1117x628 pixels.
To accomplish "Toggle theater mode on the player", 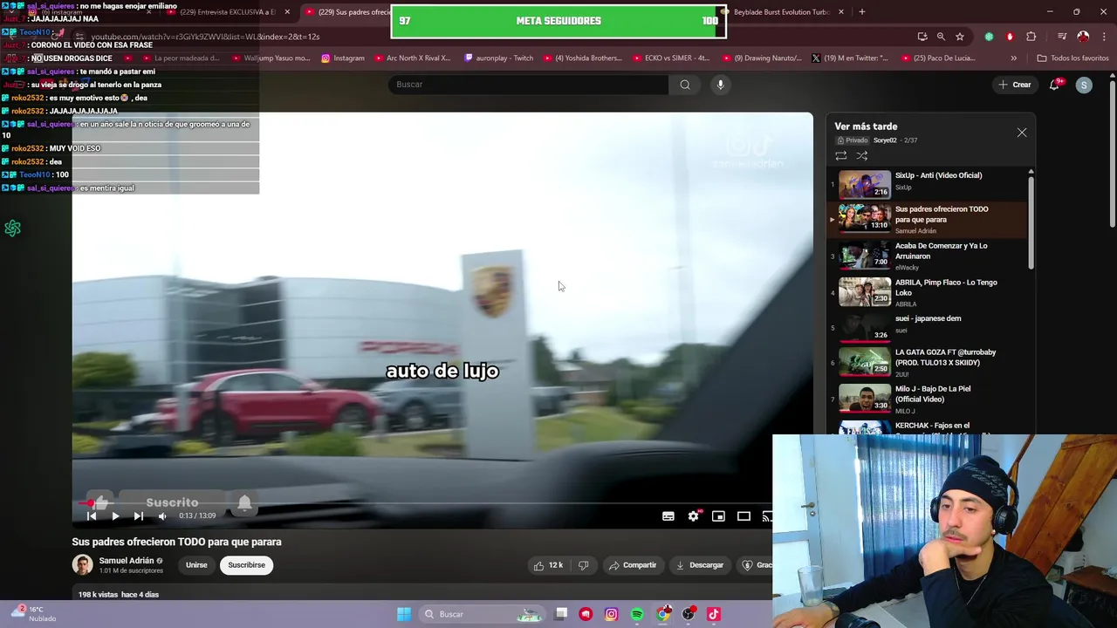I will pyautogui.click(x=744, y=516).
